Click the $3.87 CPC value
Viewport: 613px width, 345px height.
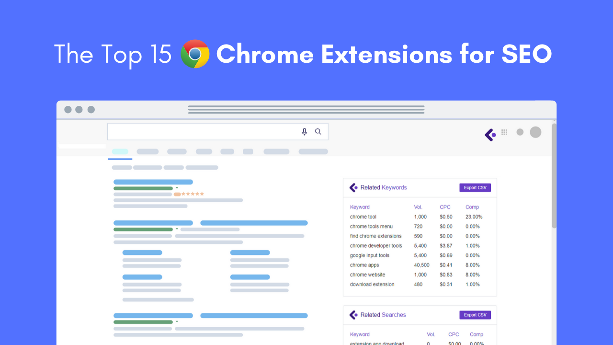(x=446, y=245)
